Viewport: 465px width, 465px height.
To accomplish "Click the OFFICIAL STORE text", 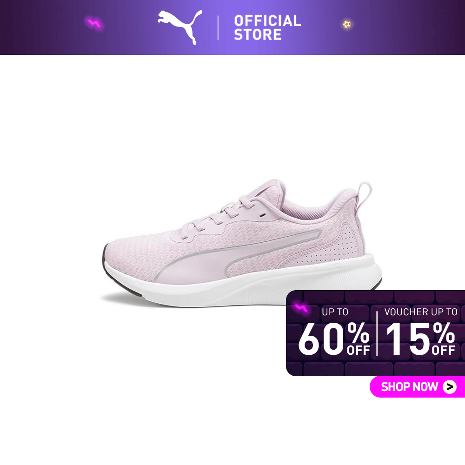I will tap(267, 27).
